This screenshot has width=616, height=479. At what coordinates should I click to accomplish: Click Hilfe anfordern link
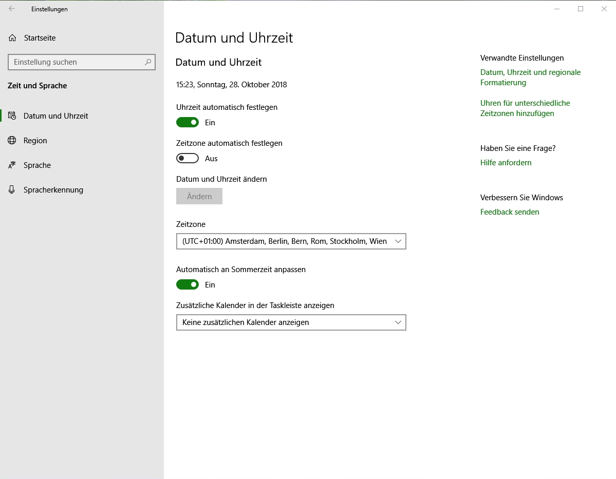506,163
